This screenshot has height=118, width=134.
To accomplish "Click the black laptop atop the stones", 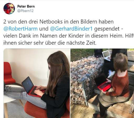I will coord(98,53).
